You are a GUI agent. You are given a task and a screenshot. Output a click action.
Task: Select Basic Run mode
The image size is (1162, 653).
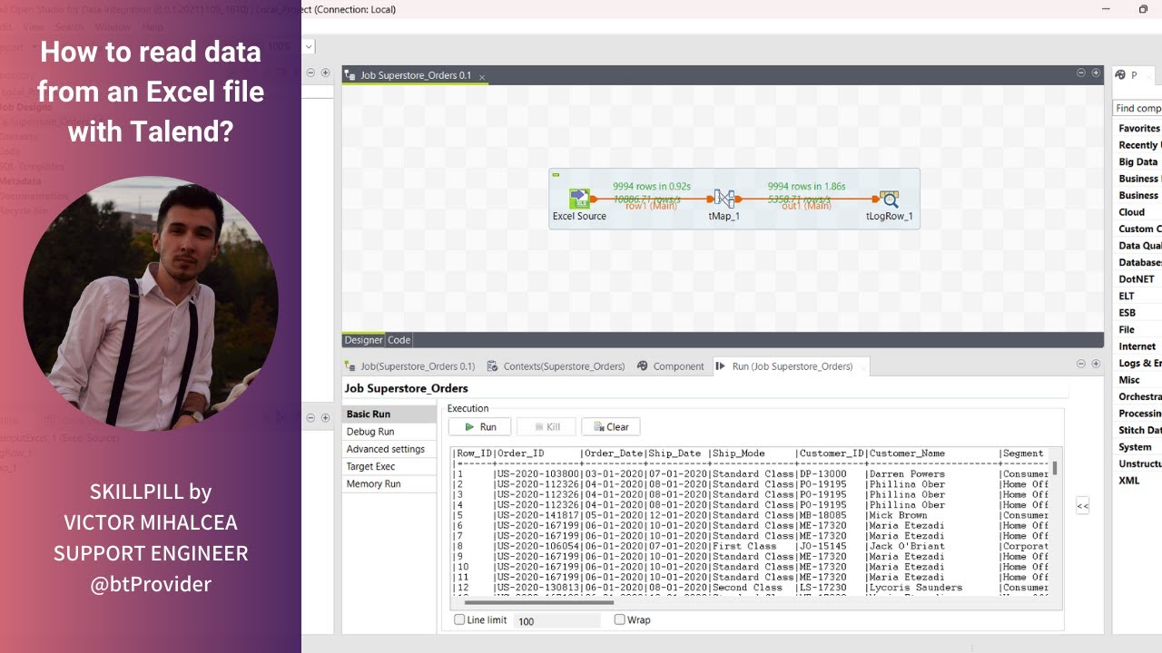pyautogui.click(x=390, y=414)
